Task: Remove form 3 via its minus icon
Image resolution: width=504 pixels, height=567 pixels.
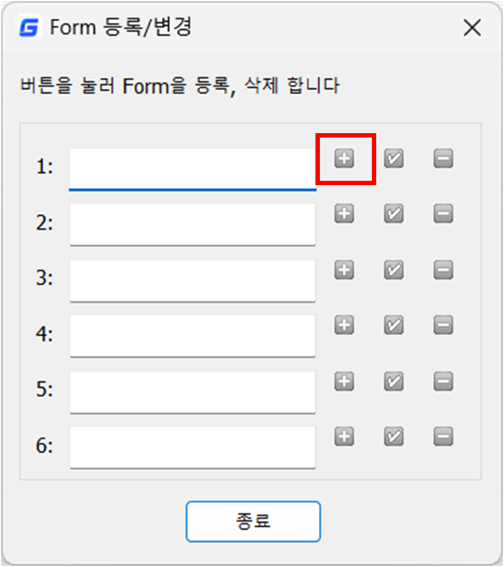Action: pos(443,270)
